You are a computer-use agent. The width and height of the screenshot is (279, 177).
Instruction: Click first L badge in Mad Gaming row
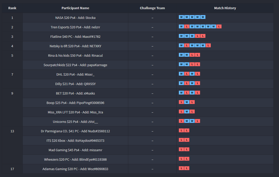(x=181, y=149)
